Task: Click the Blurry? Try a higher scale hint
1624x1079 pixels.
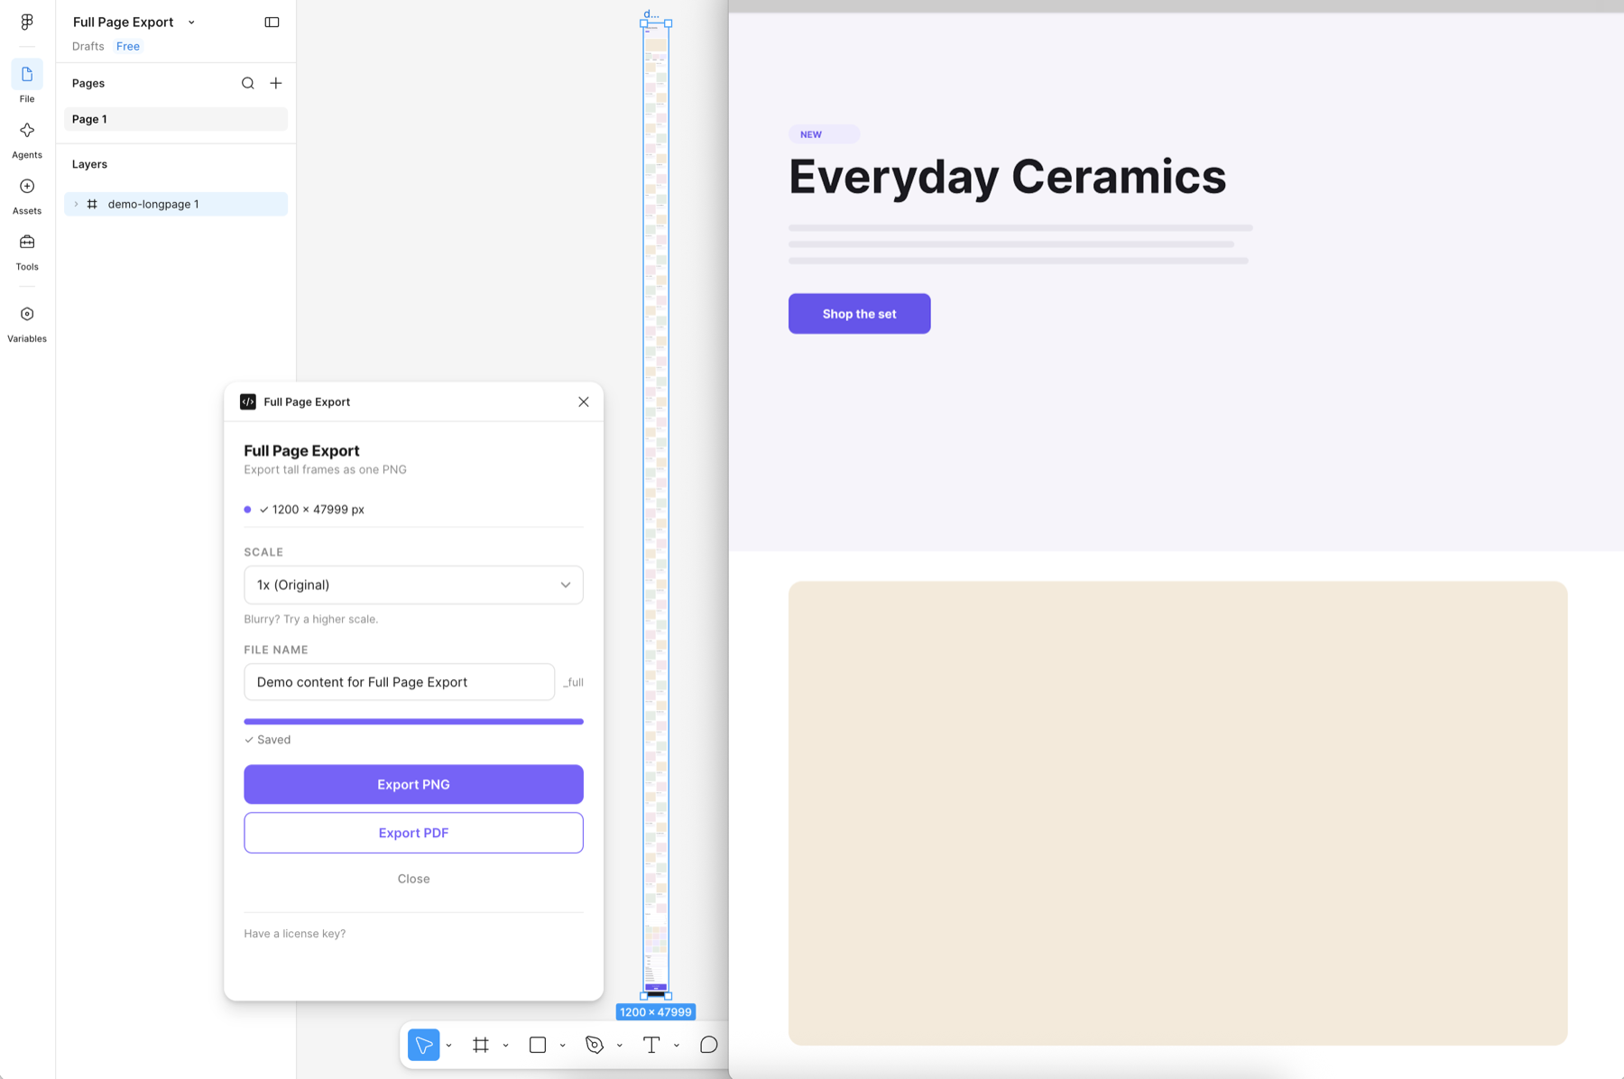Action: click(310, 619)
